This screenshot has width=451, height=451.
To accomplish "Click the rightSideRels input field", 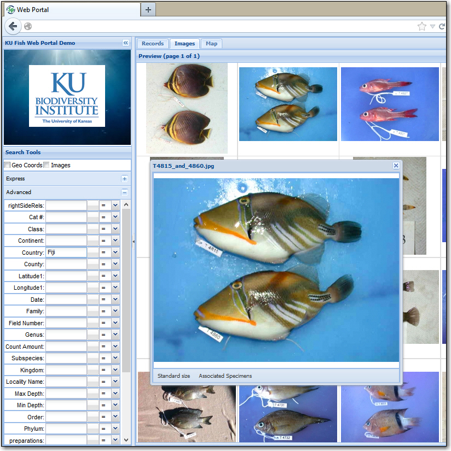I will (66, 206).
